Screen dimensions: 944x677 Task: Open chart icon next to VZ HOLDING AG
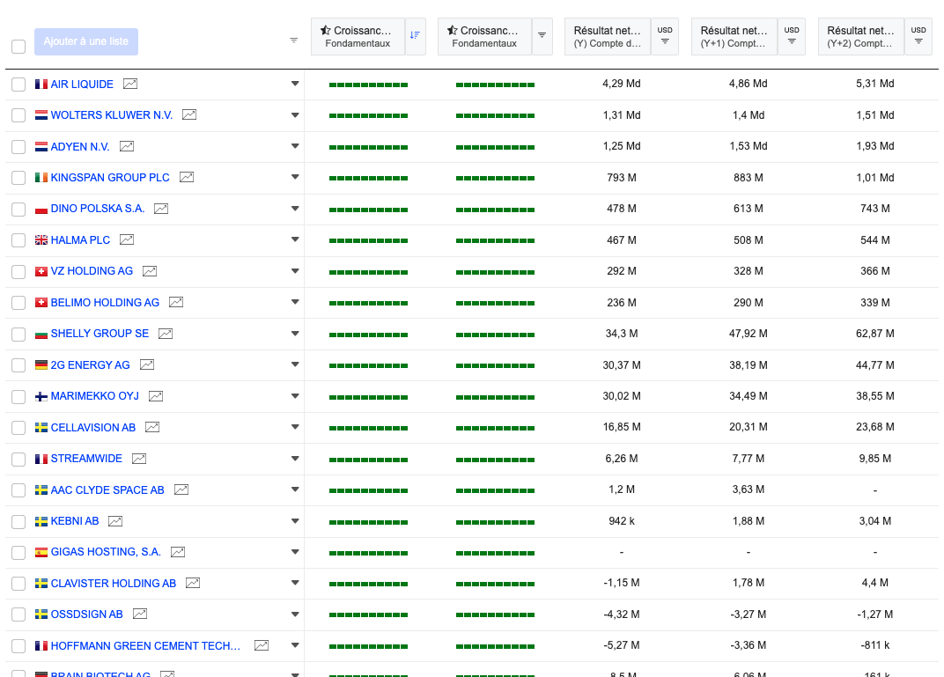[x=150, y=271]
